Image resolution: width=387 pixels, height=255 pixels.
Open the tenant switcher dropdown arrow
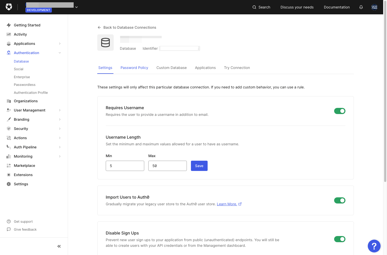pyautogui.click(x=76, y=7)
